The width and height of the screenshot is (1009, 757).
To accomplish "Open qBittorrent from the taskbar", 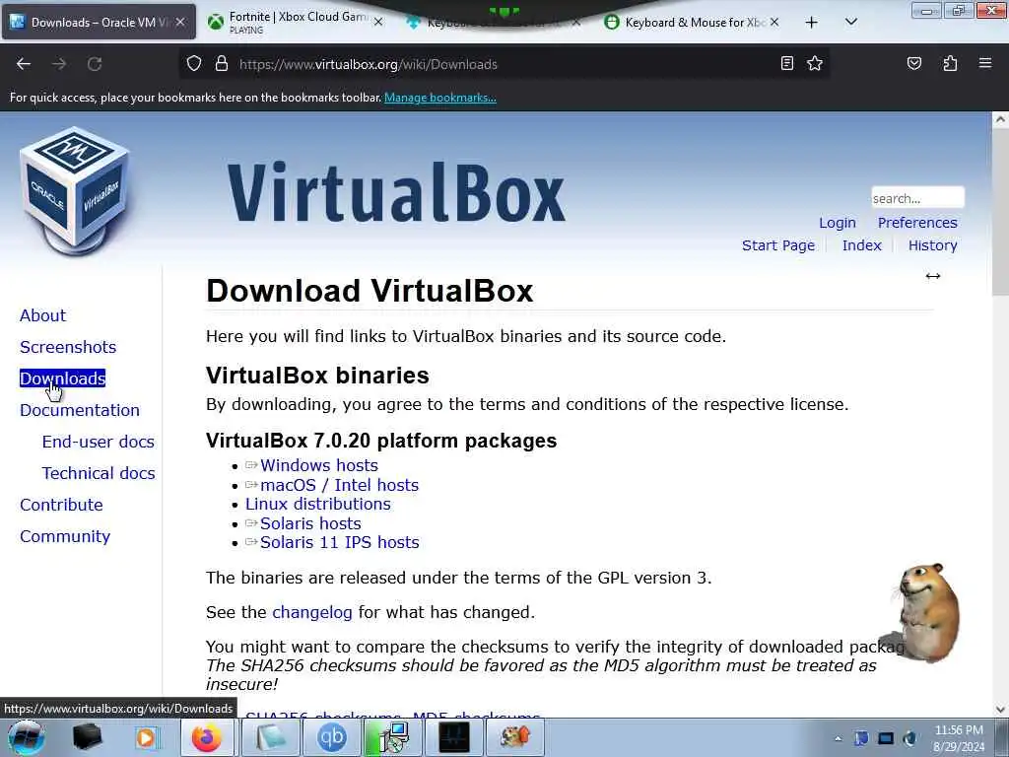I will click(331, 737).
